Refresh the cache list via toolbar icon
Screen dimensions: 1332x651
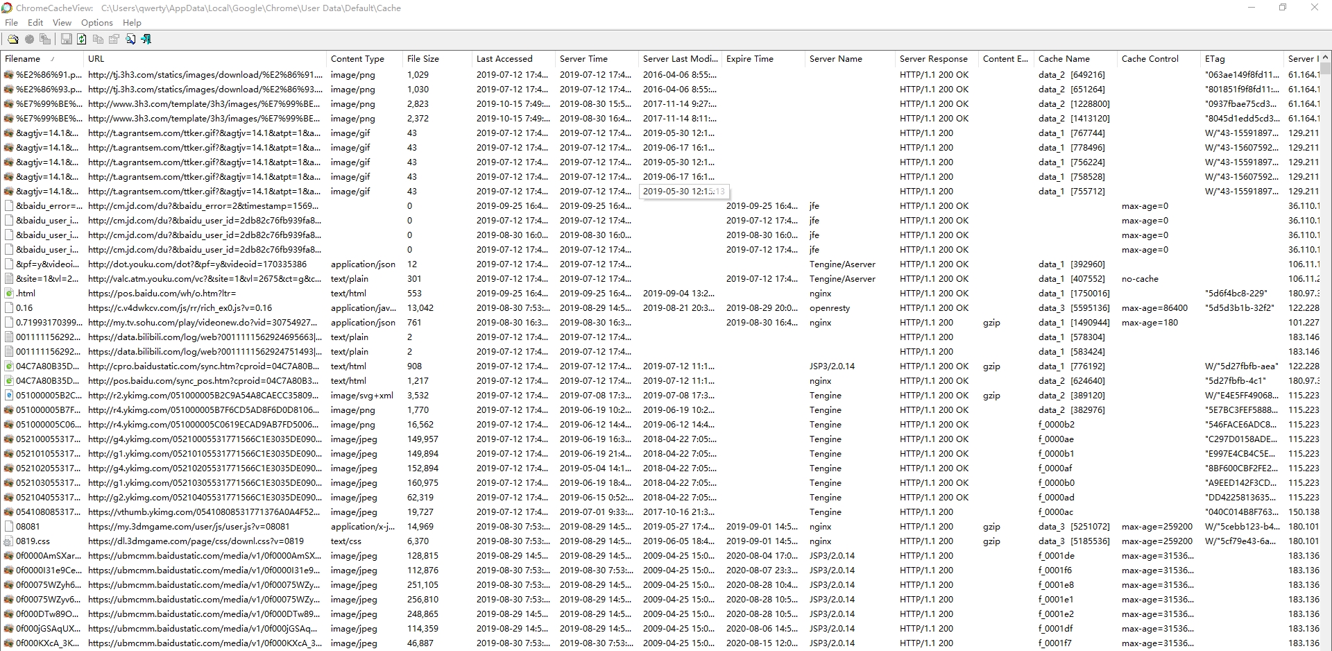(82, 40)
